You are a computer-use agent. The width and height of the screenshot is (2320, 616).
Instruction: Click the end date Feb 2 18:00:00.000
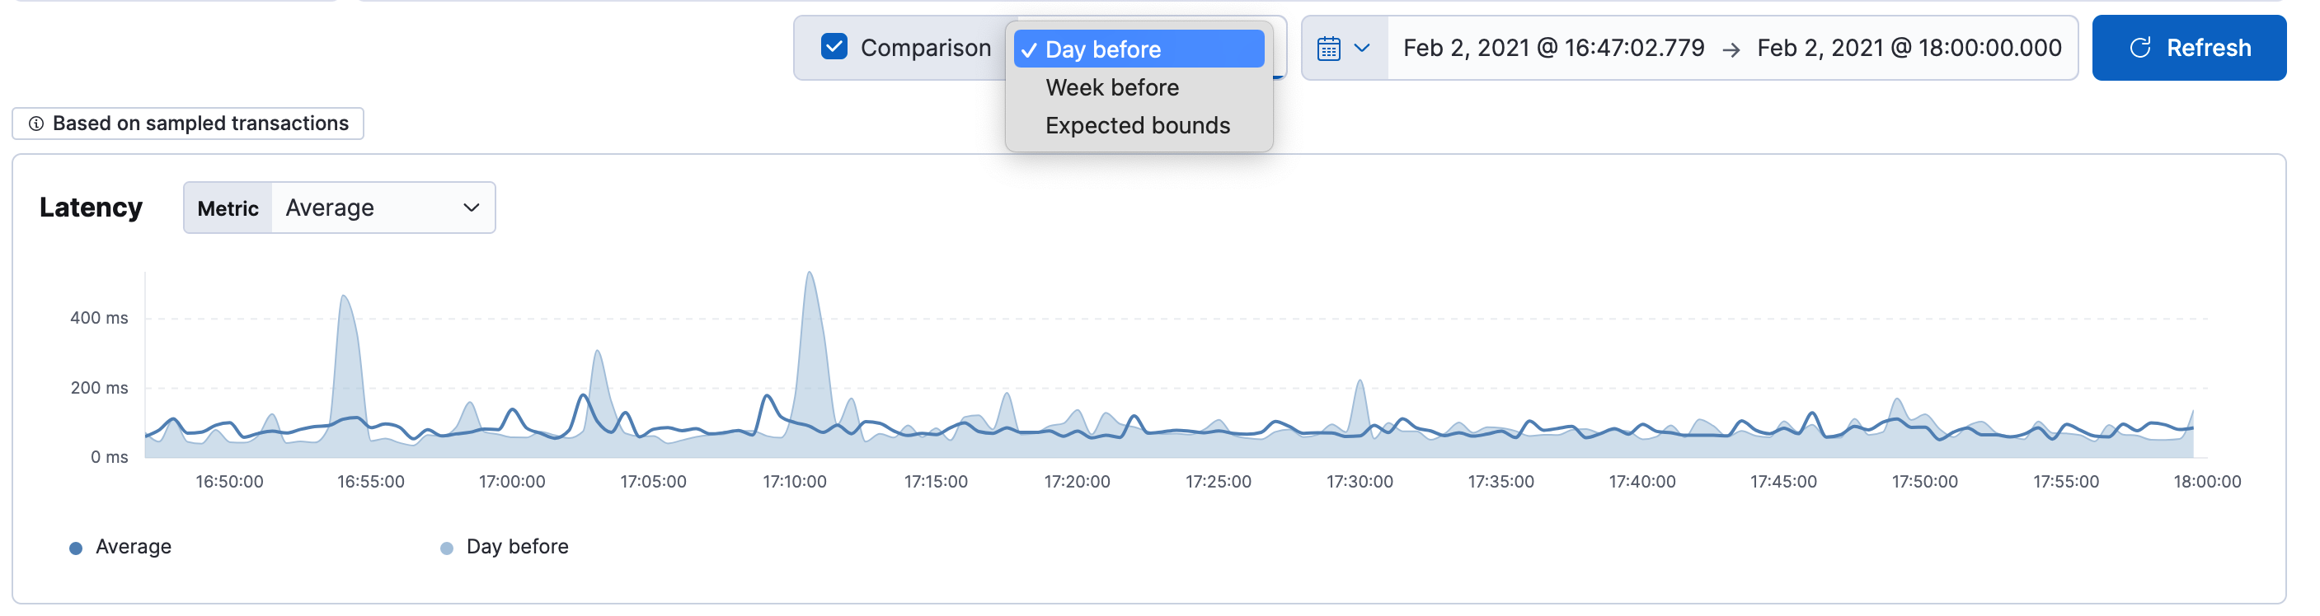click(1907, 48)
